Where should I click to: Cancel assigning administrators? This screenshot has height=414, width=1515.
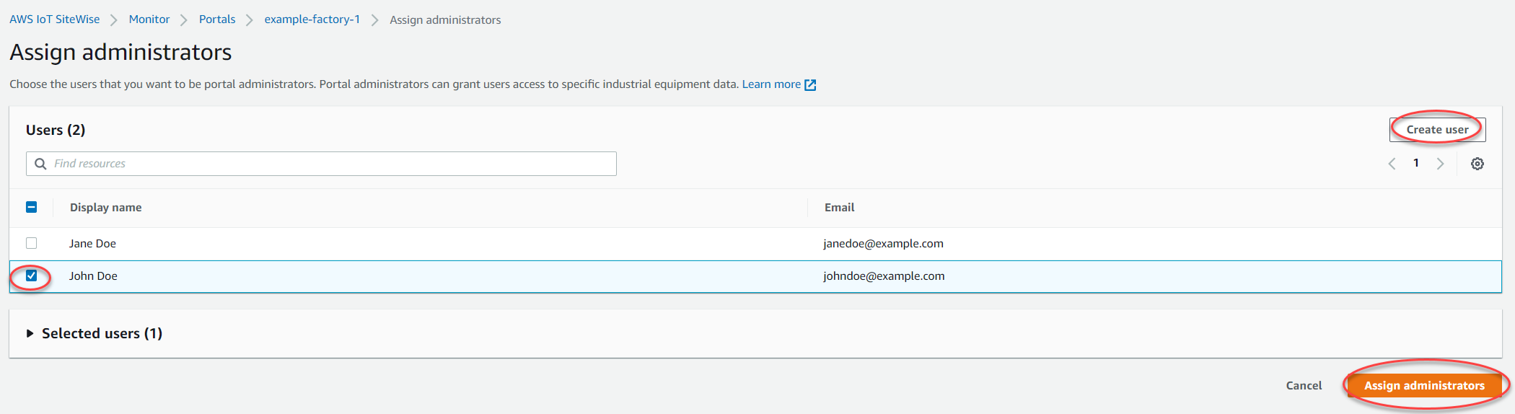(x=1304, y=386)
